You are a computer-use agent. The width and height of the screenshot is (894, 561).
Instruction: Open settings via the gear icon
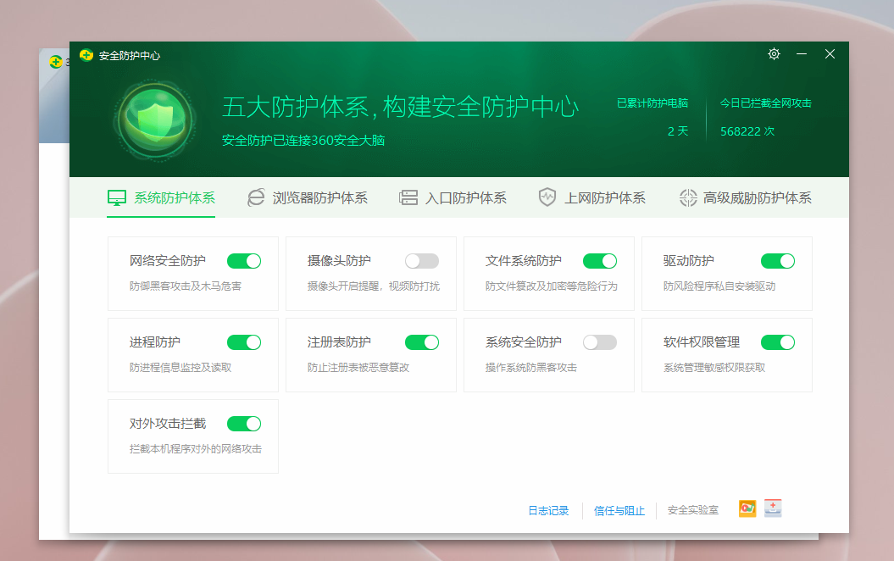coord(774,54)
